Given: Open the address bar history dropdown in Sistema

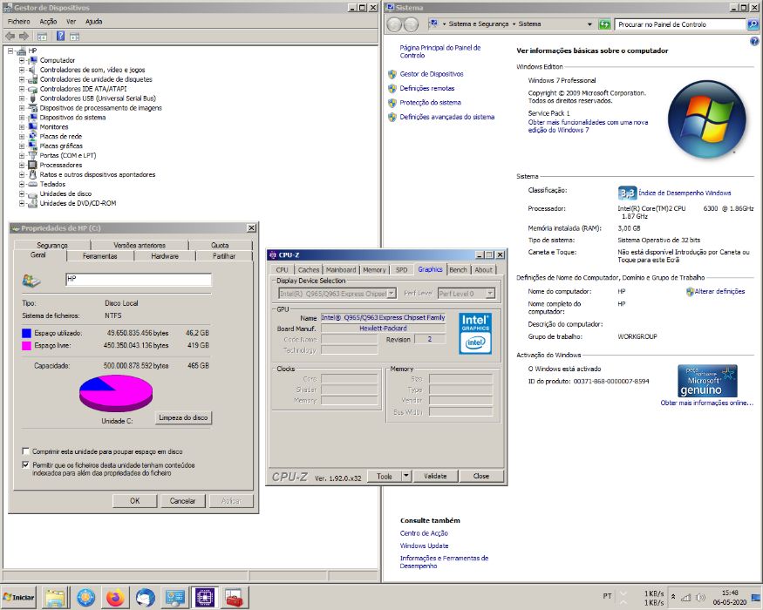Looking at the screenshot, I should tap(589, 24).
